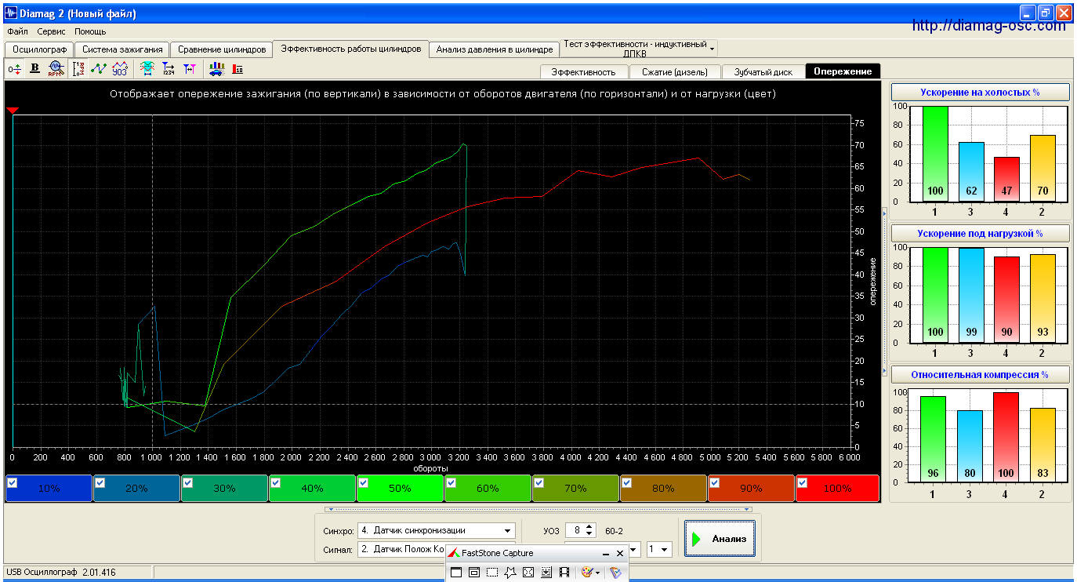This screenshot has width=1077, height=582.
Task: Click the УОЗ curve toolbar icon
Action: point(120,69)
